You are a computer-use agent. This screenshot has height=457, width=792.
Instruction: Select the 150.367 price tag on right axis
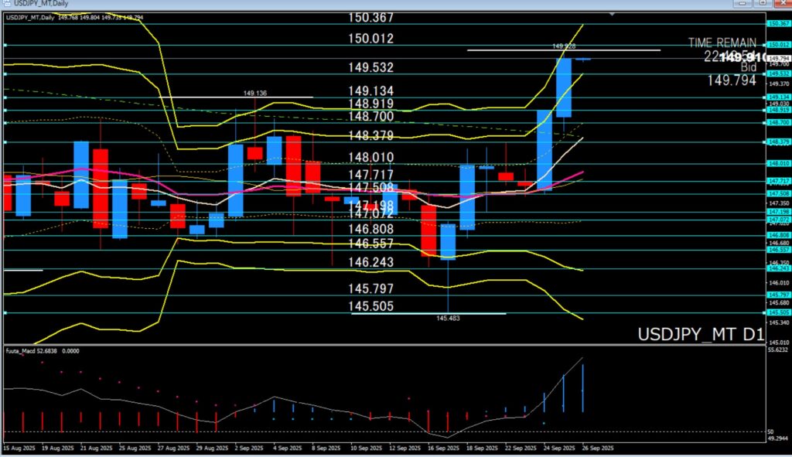[777, 24]
